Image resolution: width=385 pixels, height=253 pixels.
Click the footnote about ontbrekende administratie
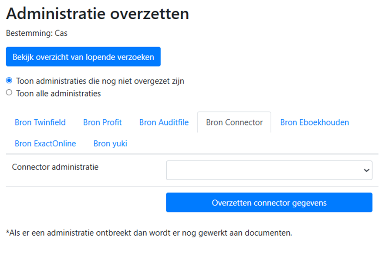pos(149,233)
